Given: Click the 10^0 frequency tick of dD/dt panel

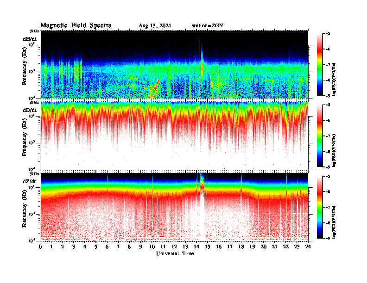Looking at the screenshot, I should point(32,142).
